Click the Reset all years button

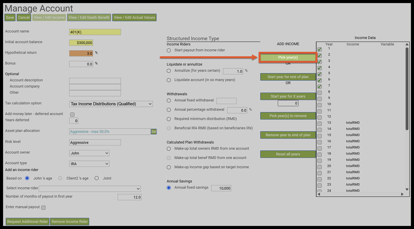tap(288, 154)
